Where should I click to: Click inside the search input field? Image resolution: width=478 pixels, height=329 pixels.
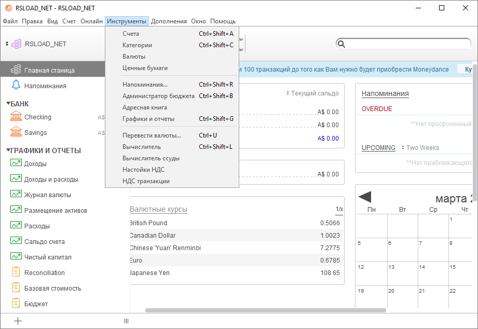click(407, 44)
